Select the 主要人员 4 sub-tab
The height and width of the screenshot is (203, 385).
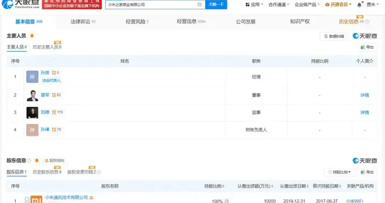click(x=17, y=47)
